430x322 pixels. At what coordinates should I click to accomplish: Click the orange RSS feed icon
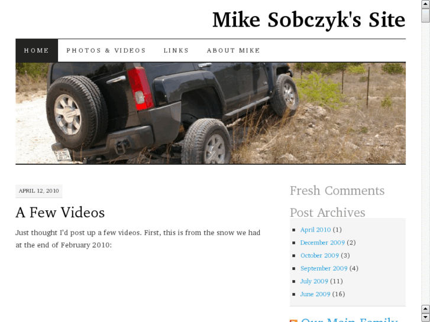(293, 321)
